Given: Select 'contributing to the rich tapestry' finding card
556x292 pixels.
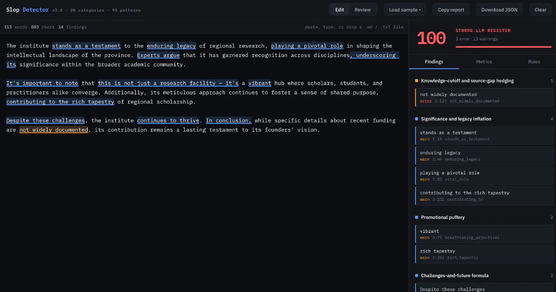Looking at the screenshot, I should (x=484, y=196).
